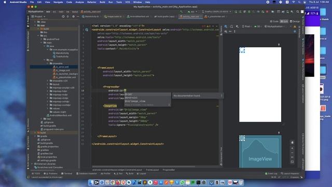Open the Layout Inspector tool window
This screenshot has height=187, width=332.
(290, 173)
